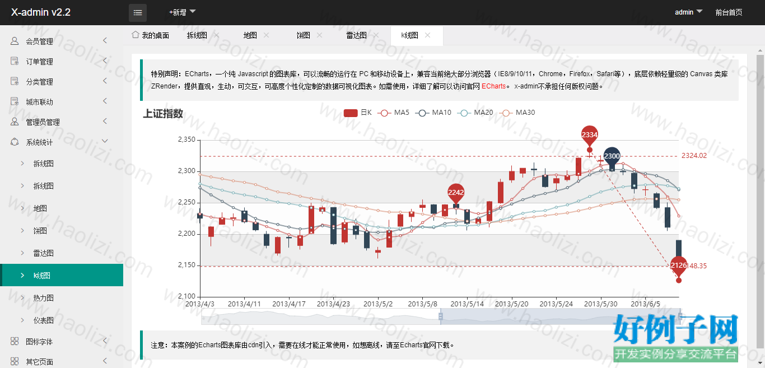
Task: Open the +新增 dropdown
Action: [182, 12]
